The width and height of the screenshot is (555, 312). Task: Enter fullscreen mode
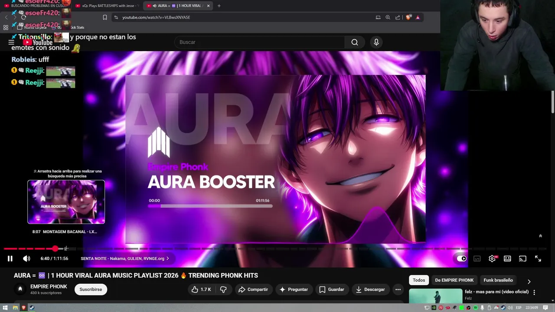(538, 259)
